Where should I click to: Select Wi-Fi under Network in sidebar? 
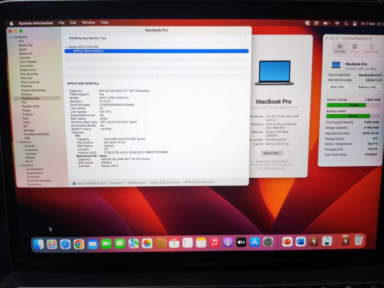[29, 161]
